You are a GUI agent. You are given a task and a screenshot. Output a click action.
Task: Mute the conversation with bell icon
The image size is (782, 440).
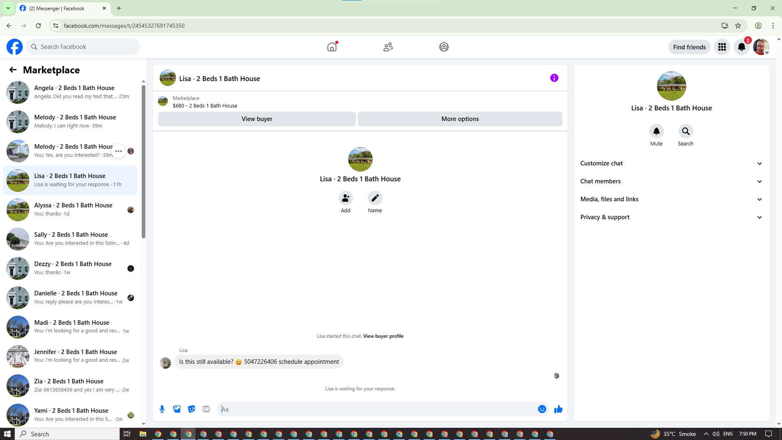(656, 131)
